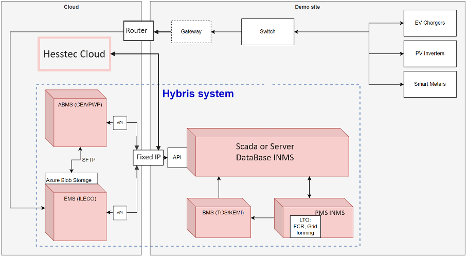Click the Cloud section heading

pos(71,7)
